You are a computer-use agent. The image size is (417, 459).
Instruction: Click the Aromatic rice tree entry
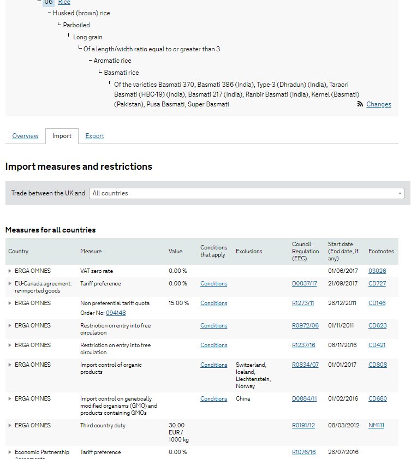(112, 61)
